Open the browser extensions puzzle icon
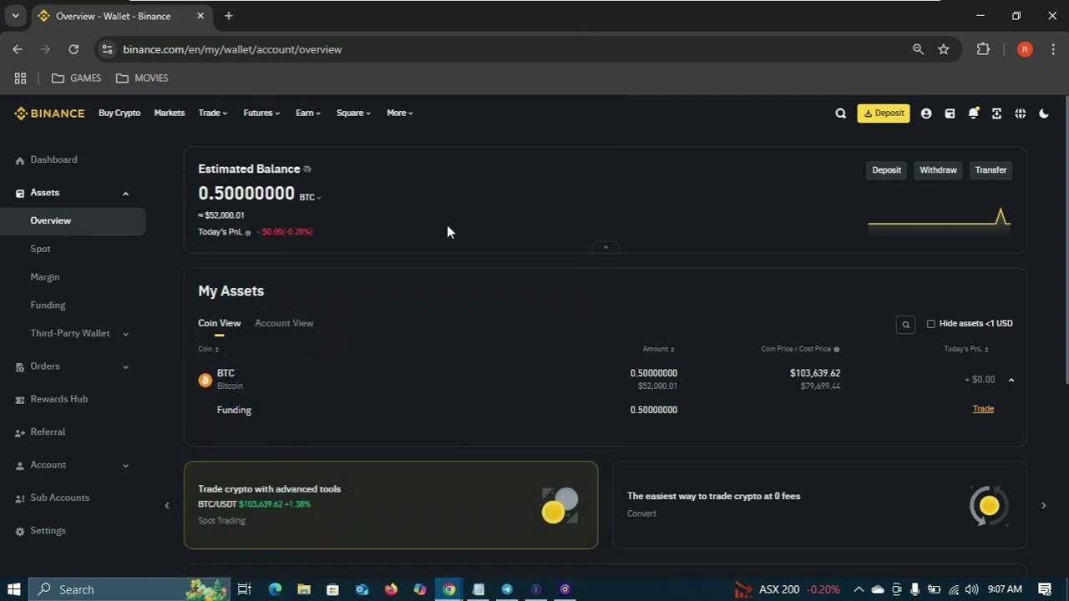This screenshot has height=601, width=1069. point(983,49)
